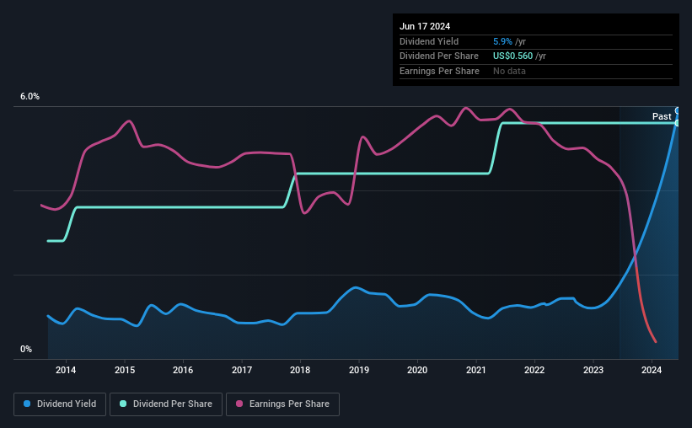The image size is (692, 428).
Task: Click the Jun 17 2024 tooltip date
Action: 425,26
